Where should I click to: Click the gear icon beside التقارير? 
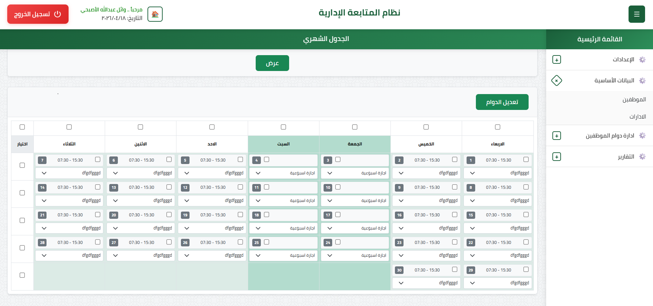(x=642, y=157)
